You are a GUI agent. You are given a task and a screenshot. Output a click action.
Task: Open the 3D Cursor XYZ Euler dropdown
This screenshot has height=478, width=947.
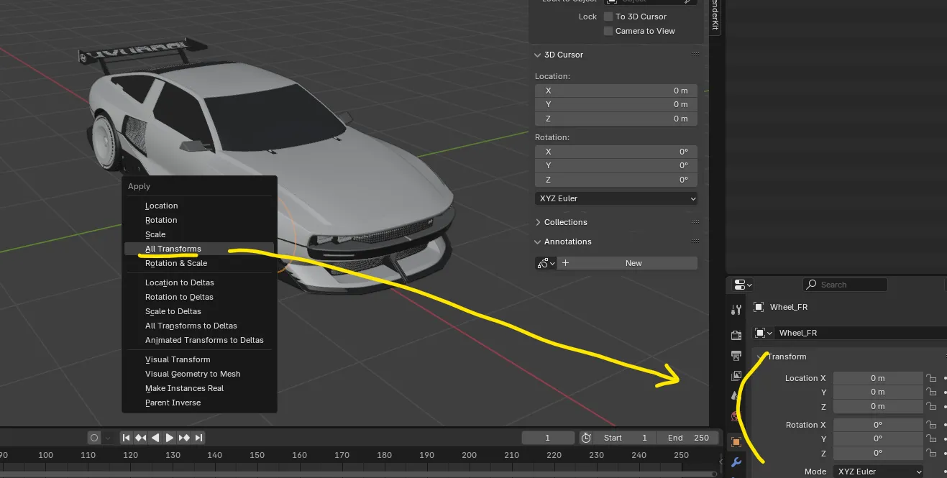coord(616,198)
